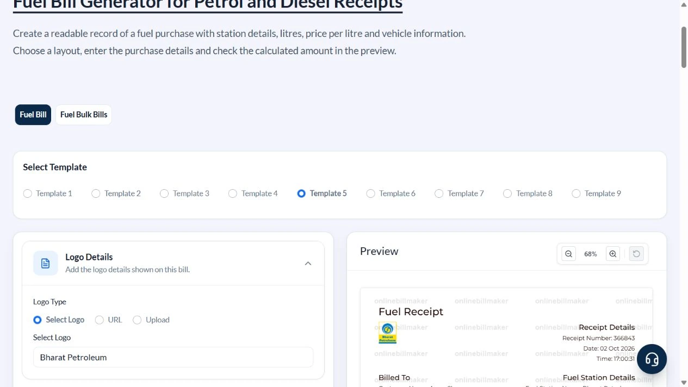
Task: Select Template 9 radio button
Action: pos(576,193)
